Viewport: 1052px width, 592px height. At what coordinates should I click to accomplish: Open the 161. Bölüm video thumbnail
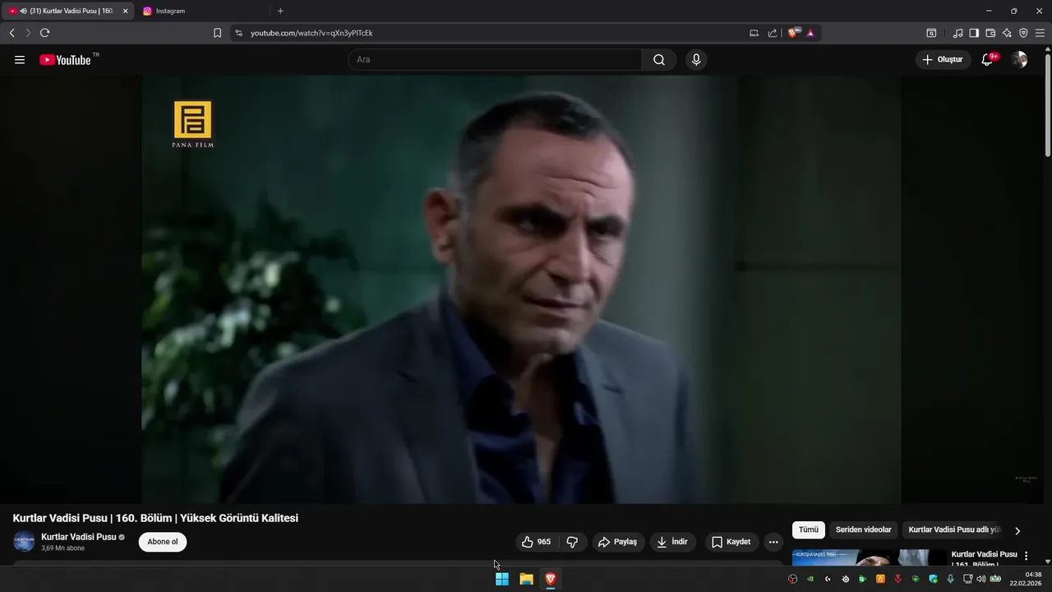[x=870, y=557]
